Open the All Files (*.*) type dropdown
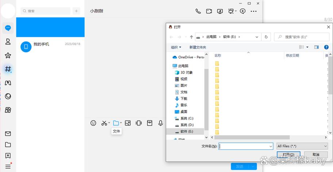 [x=302, y=146]
